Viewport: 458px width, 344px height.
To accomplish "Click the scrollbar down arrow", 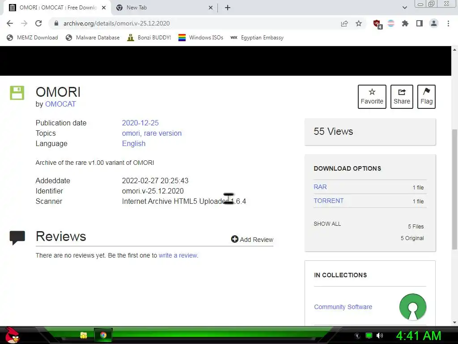I will pos(455,322).
